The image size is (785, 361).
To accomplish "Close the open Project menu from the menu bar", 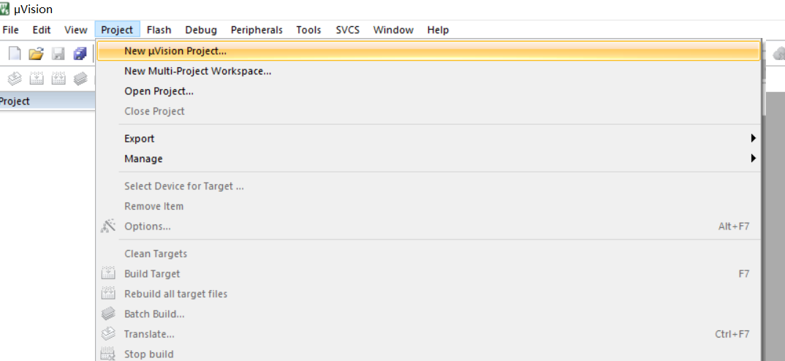I will click(x=117, y=30).
